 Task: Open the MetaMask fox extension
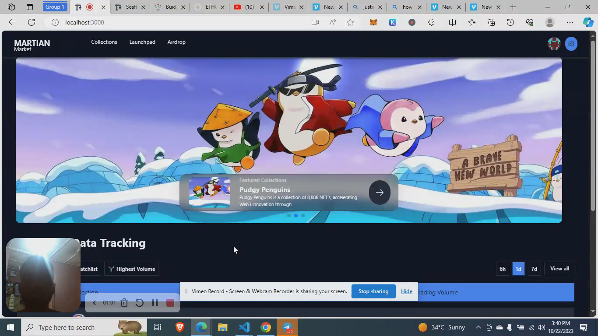373,22
